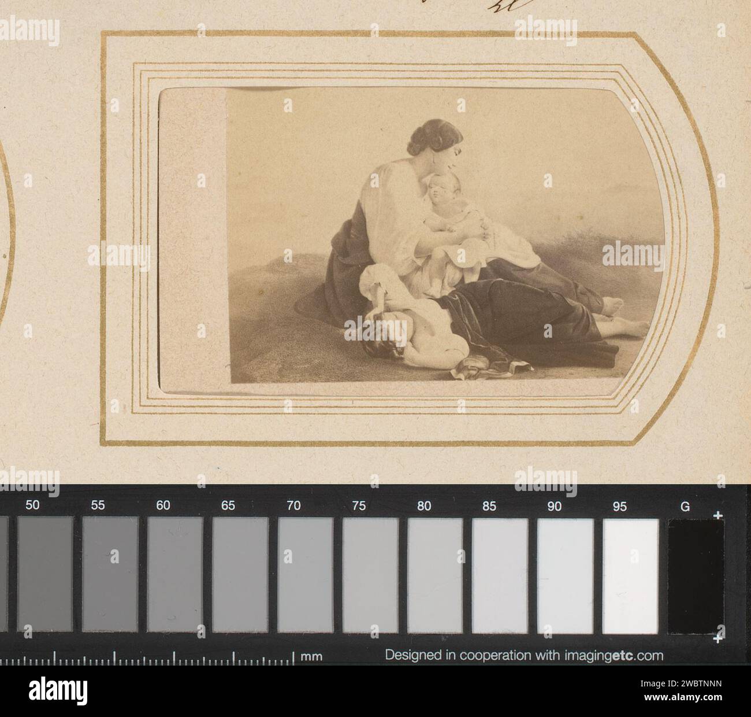Viewport: 751px width, 717px height.
Task: Click the number 55 on the gray scale
Action: pos(98,506)
